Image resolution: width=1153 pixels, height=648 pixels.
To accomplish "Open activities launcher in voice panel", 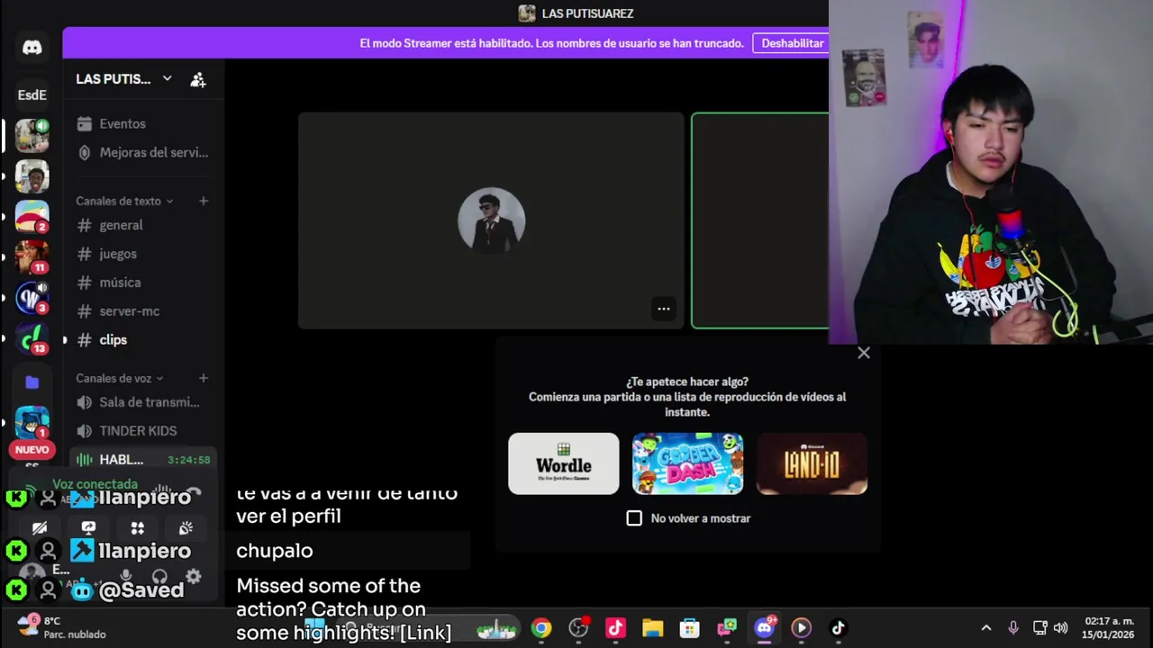I will coord(137,528).
